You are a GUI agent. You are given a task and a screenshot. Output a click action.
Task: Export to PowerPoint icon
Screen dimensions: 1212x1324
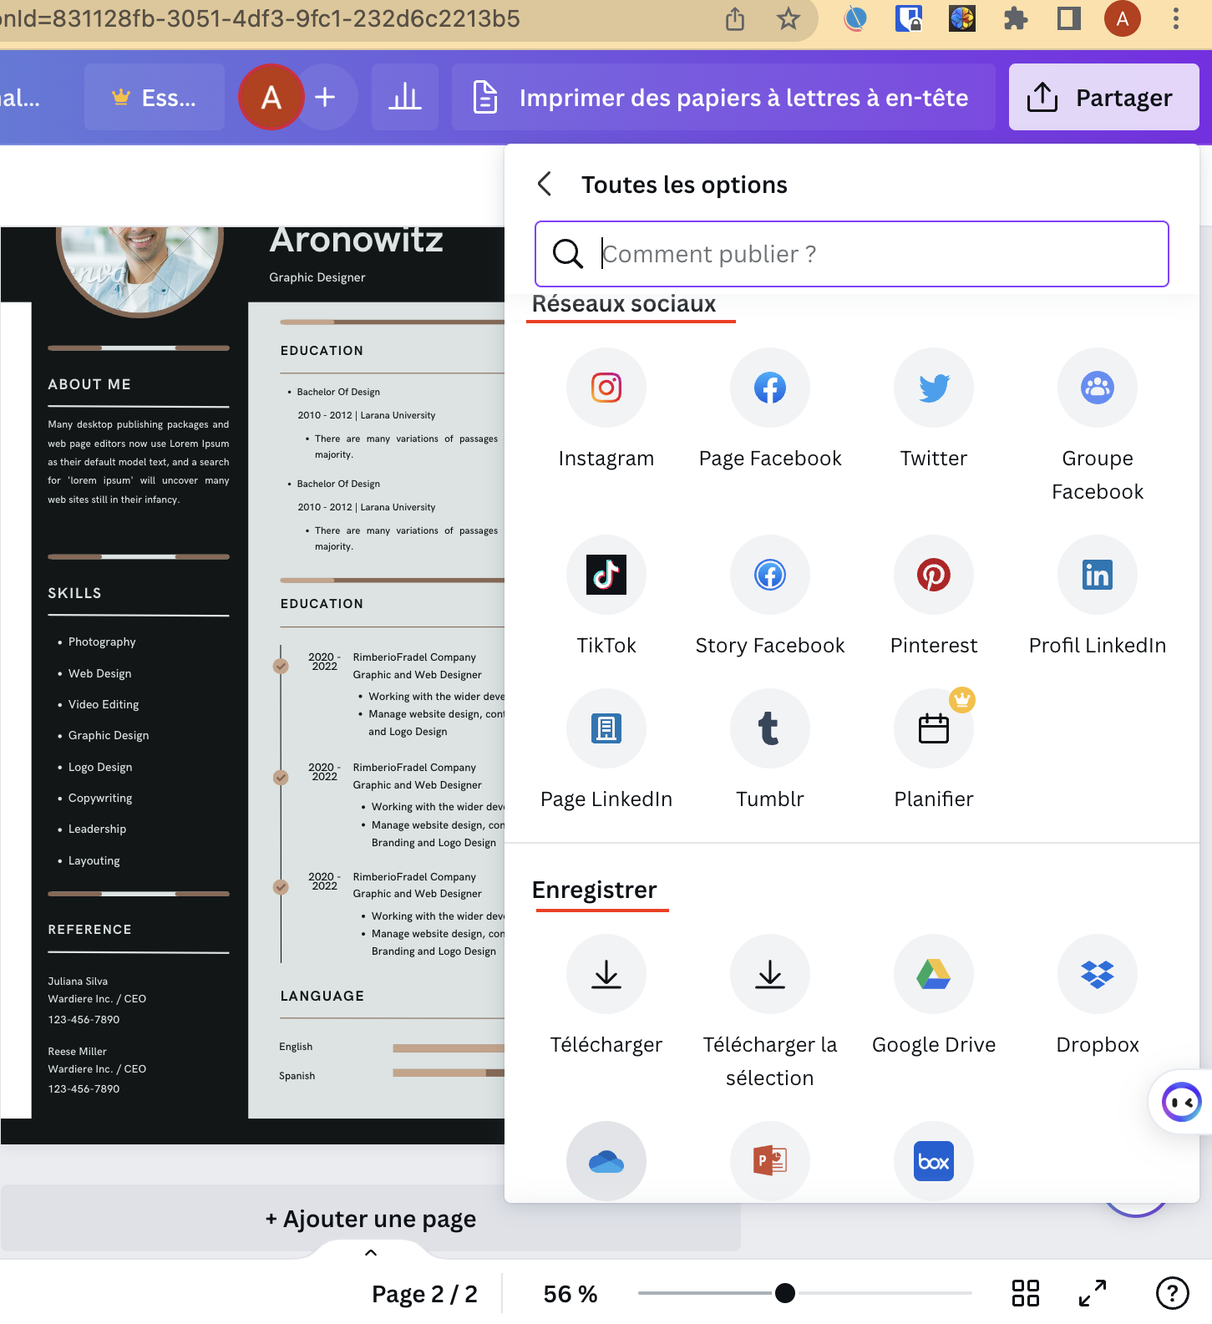(770, 1161)
